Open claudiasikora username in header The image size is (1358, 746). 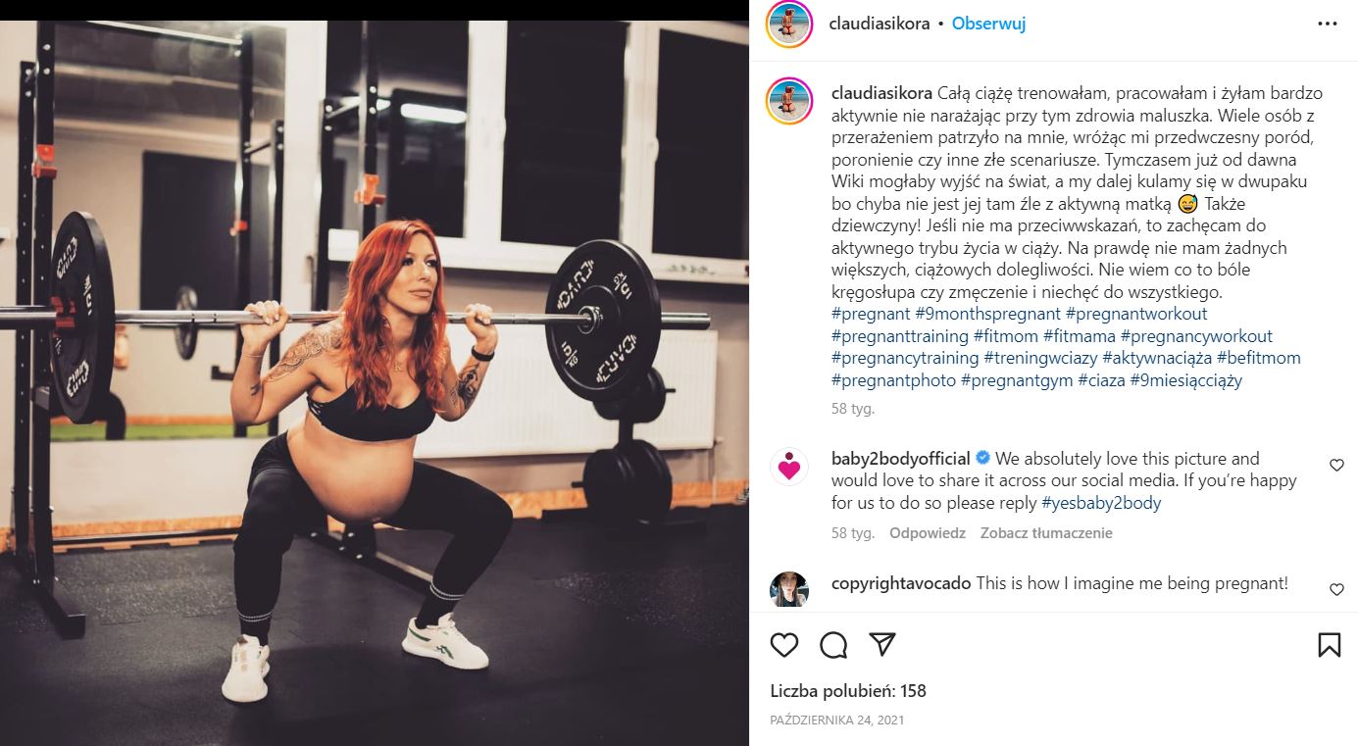pos(880,24)
